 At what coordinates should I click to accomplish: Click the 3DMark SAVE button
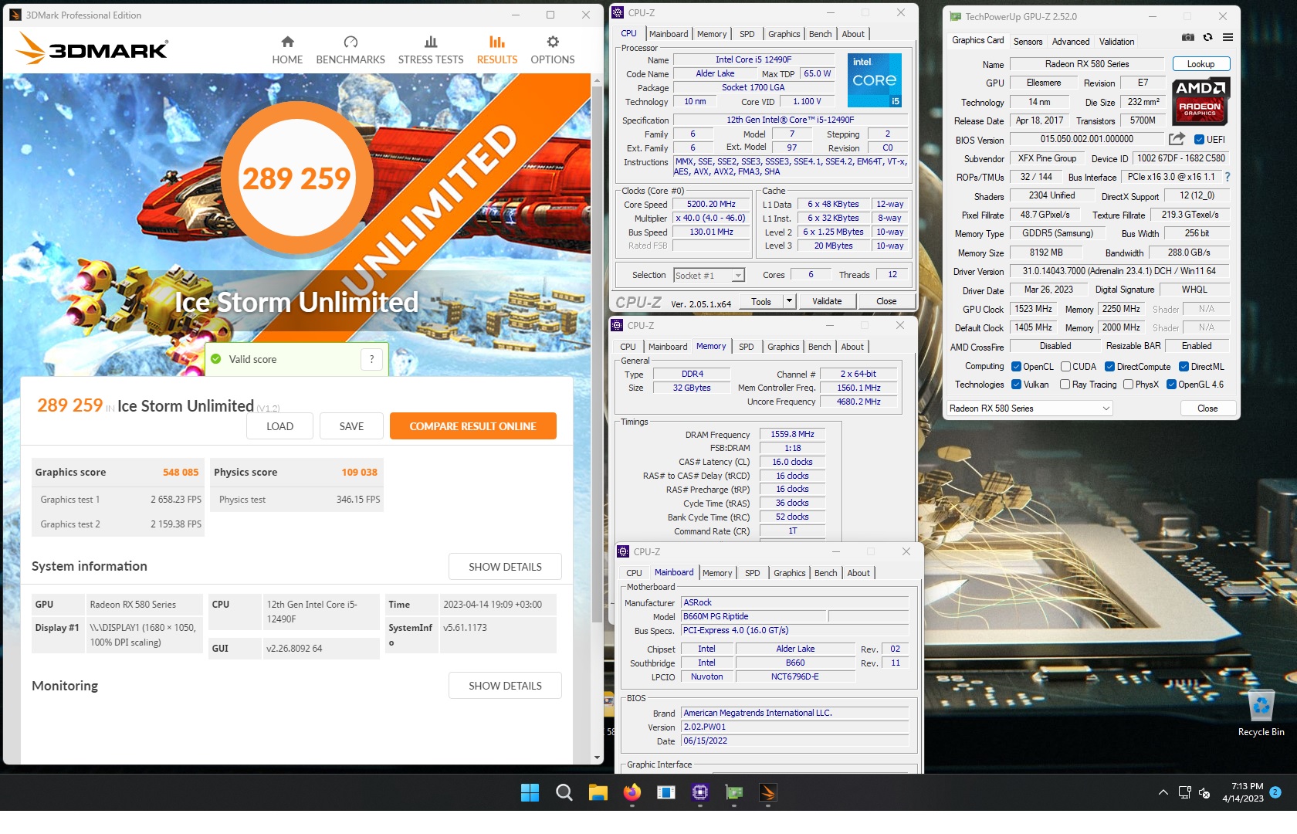click(x=351, y=426)
